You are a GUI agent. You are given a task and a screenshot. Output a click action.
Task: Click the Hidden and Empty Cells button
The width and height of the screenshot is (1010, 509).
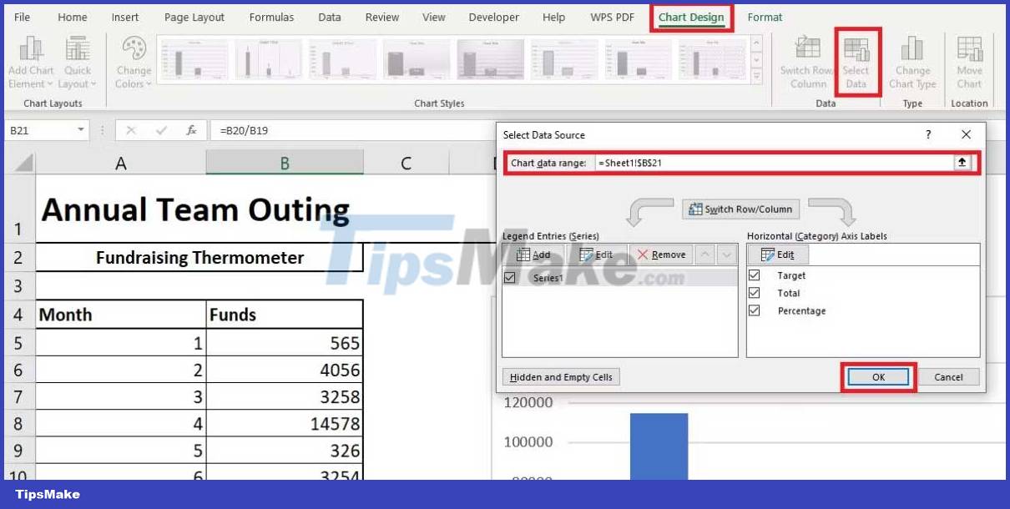[x=561, y=376]
